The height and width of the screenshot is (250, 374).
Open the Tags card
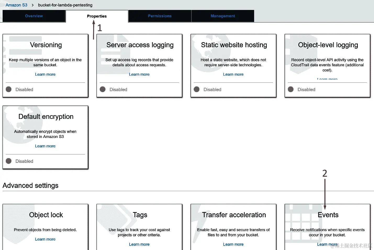[139, 227]
